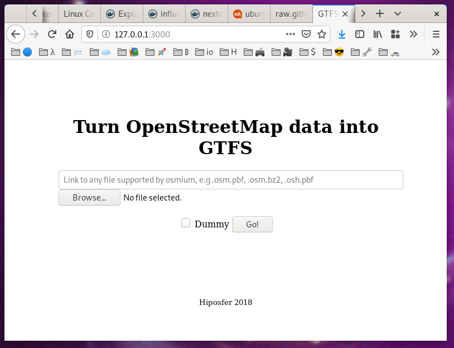Click the browser Back button

coord(16,34)
